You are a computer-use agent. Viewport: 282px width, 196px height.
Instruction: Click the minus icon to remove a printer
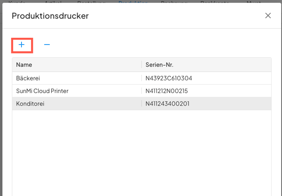(x=47, y=45)
